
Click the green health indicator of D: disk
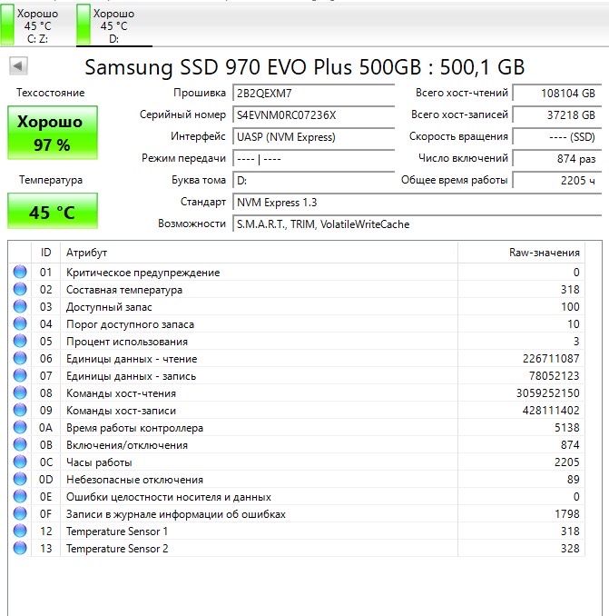83,25
